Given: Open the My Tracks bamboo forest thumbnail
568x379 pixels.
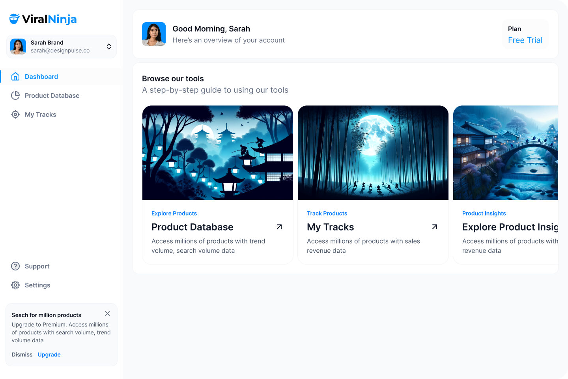Looking at the screenshot, I should tap(373, 153).
